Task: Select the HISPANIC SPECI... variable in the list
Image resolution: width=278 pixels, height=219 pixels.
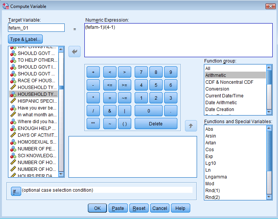Action: 37,101
